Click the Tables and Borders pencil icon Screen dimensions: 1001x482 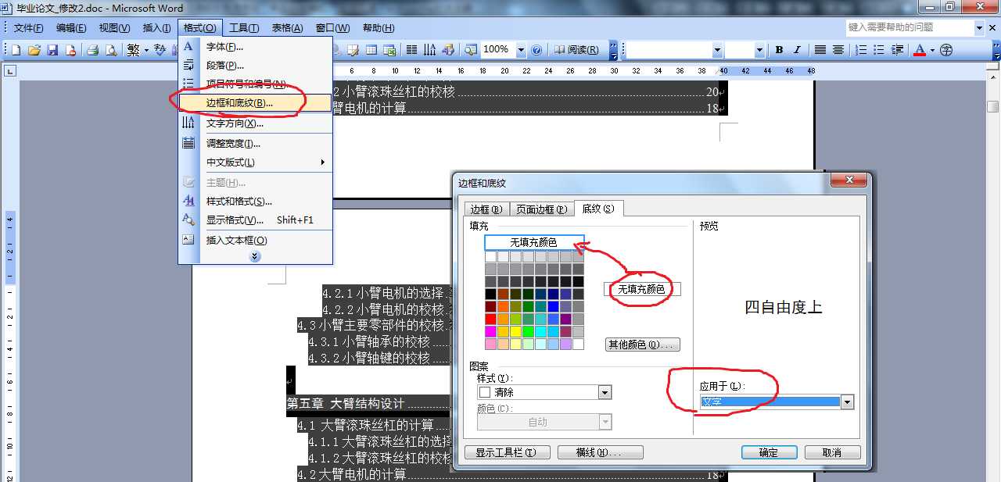pos(353,50)
